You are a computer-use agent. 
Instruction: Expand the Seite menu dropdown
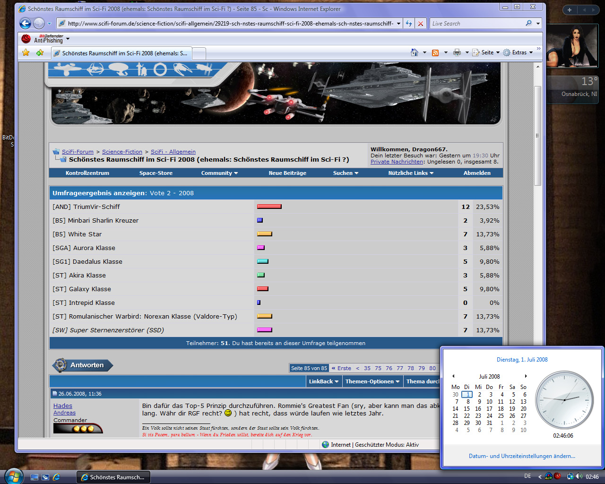(487, 52)
